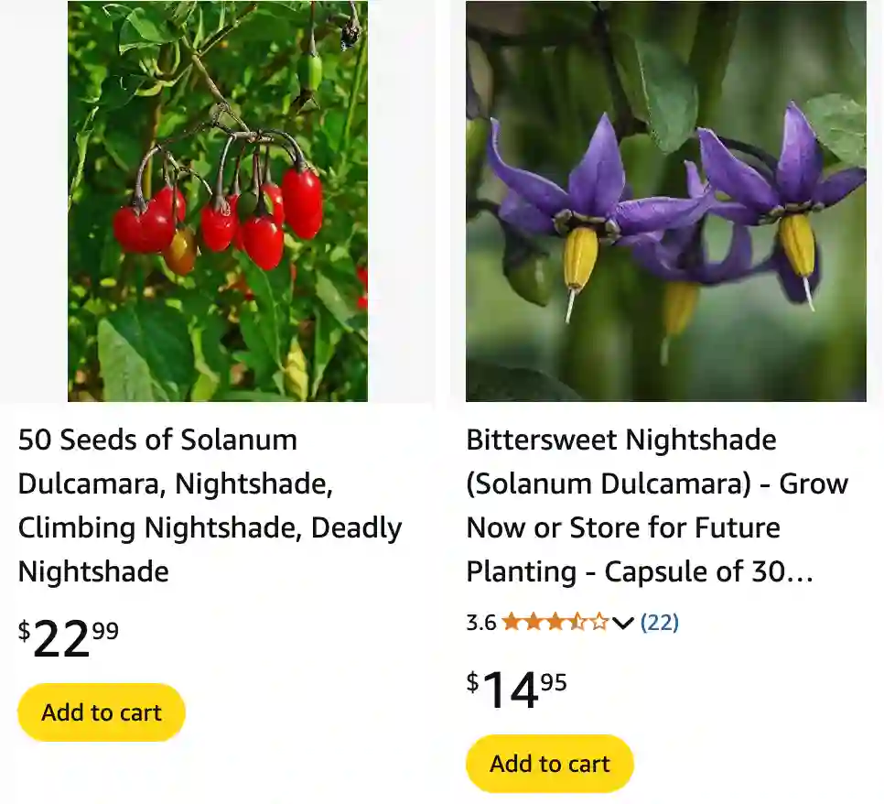Add the $22.99 seeds to cart

[x=101, y=712]
